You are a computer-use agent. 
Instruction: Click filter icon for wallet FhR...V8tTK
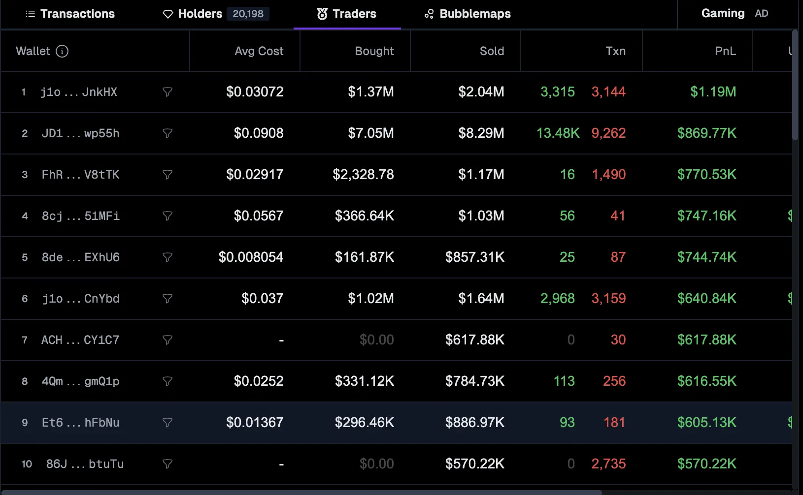coord(167,175)
